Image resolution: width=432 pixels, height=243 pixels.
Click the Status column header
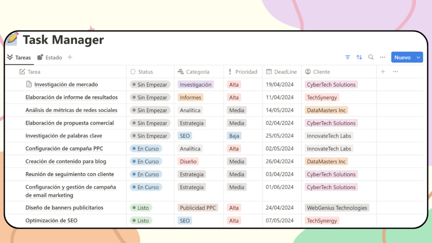pos(141,72)
